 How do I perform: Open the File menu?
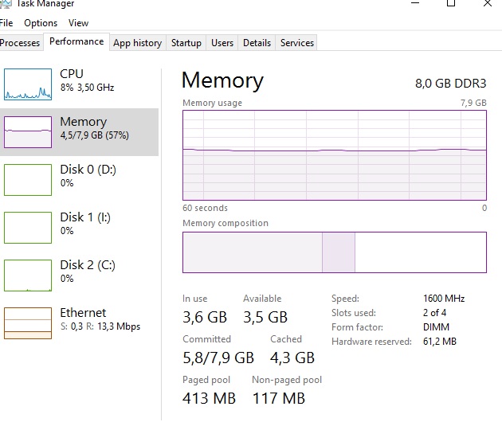coord(6,23)
